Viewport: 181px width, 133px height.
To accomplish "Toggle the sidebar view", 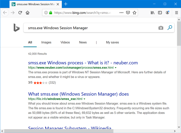I will pos(160,13).
